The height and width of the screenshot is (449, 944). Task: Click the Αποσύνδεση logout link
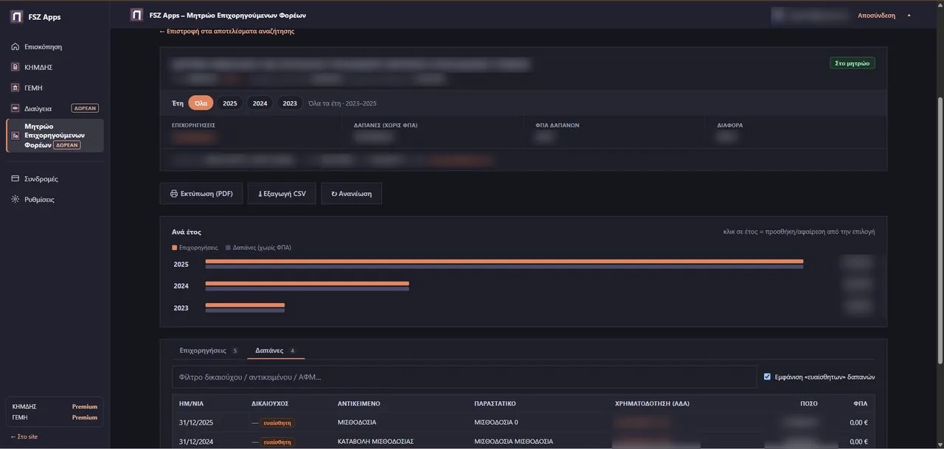pyautogui.click(x=876, y=15)
